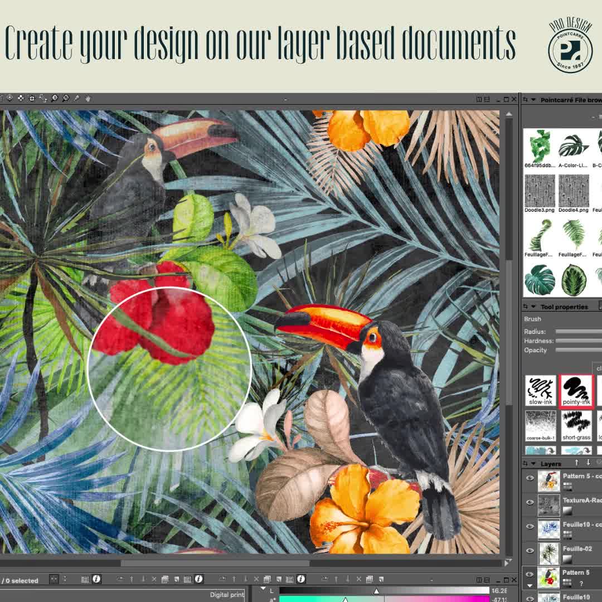Open Layers panel dropdown arrow
602x602 pixels.
pyautogui.click(x=533, y=464)
